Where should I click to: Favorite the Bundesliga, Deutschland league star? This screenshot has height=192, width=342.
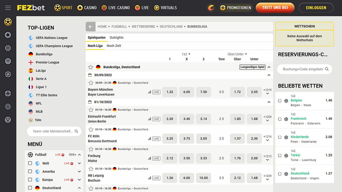point(91,67)
